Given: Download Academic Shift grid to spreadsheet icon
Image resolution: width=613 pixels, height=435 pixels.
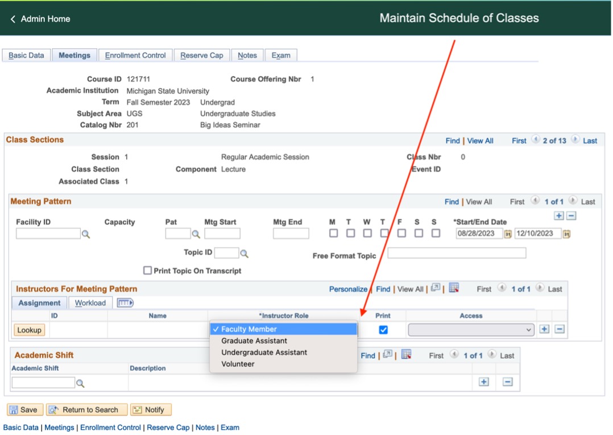Looking at the screenshot, I should (x=406, y=354).
